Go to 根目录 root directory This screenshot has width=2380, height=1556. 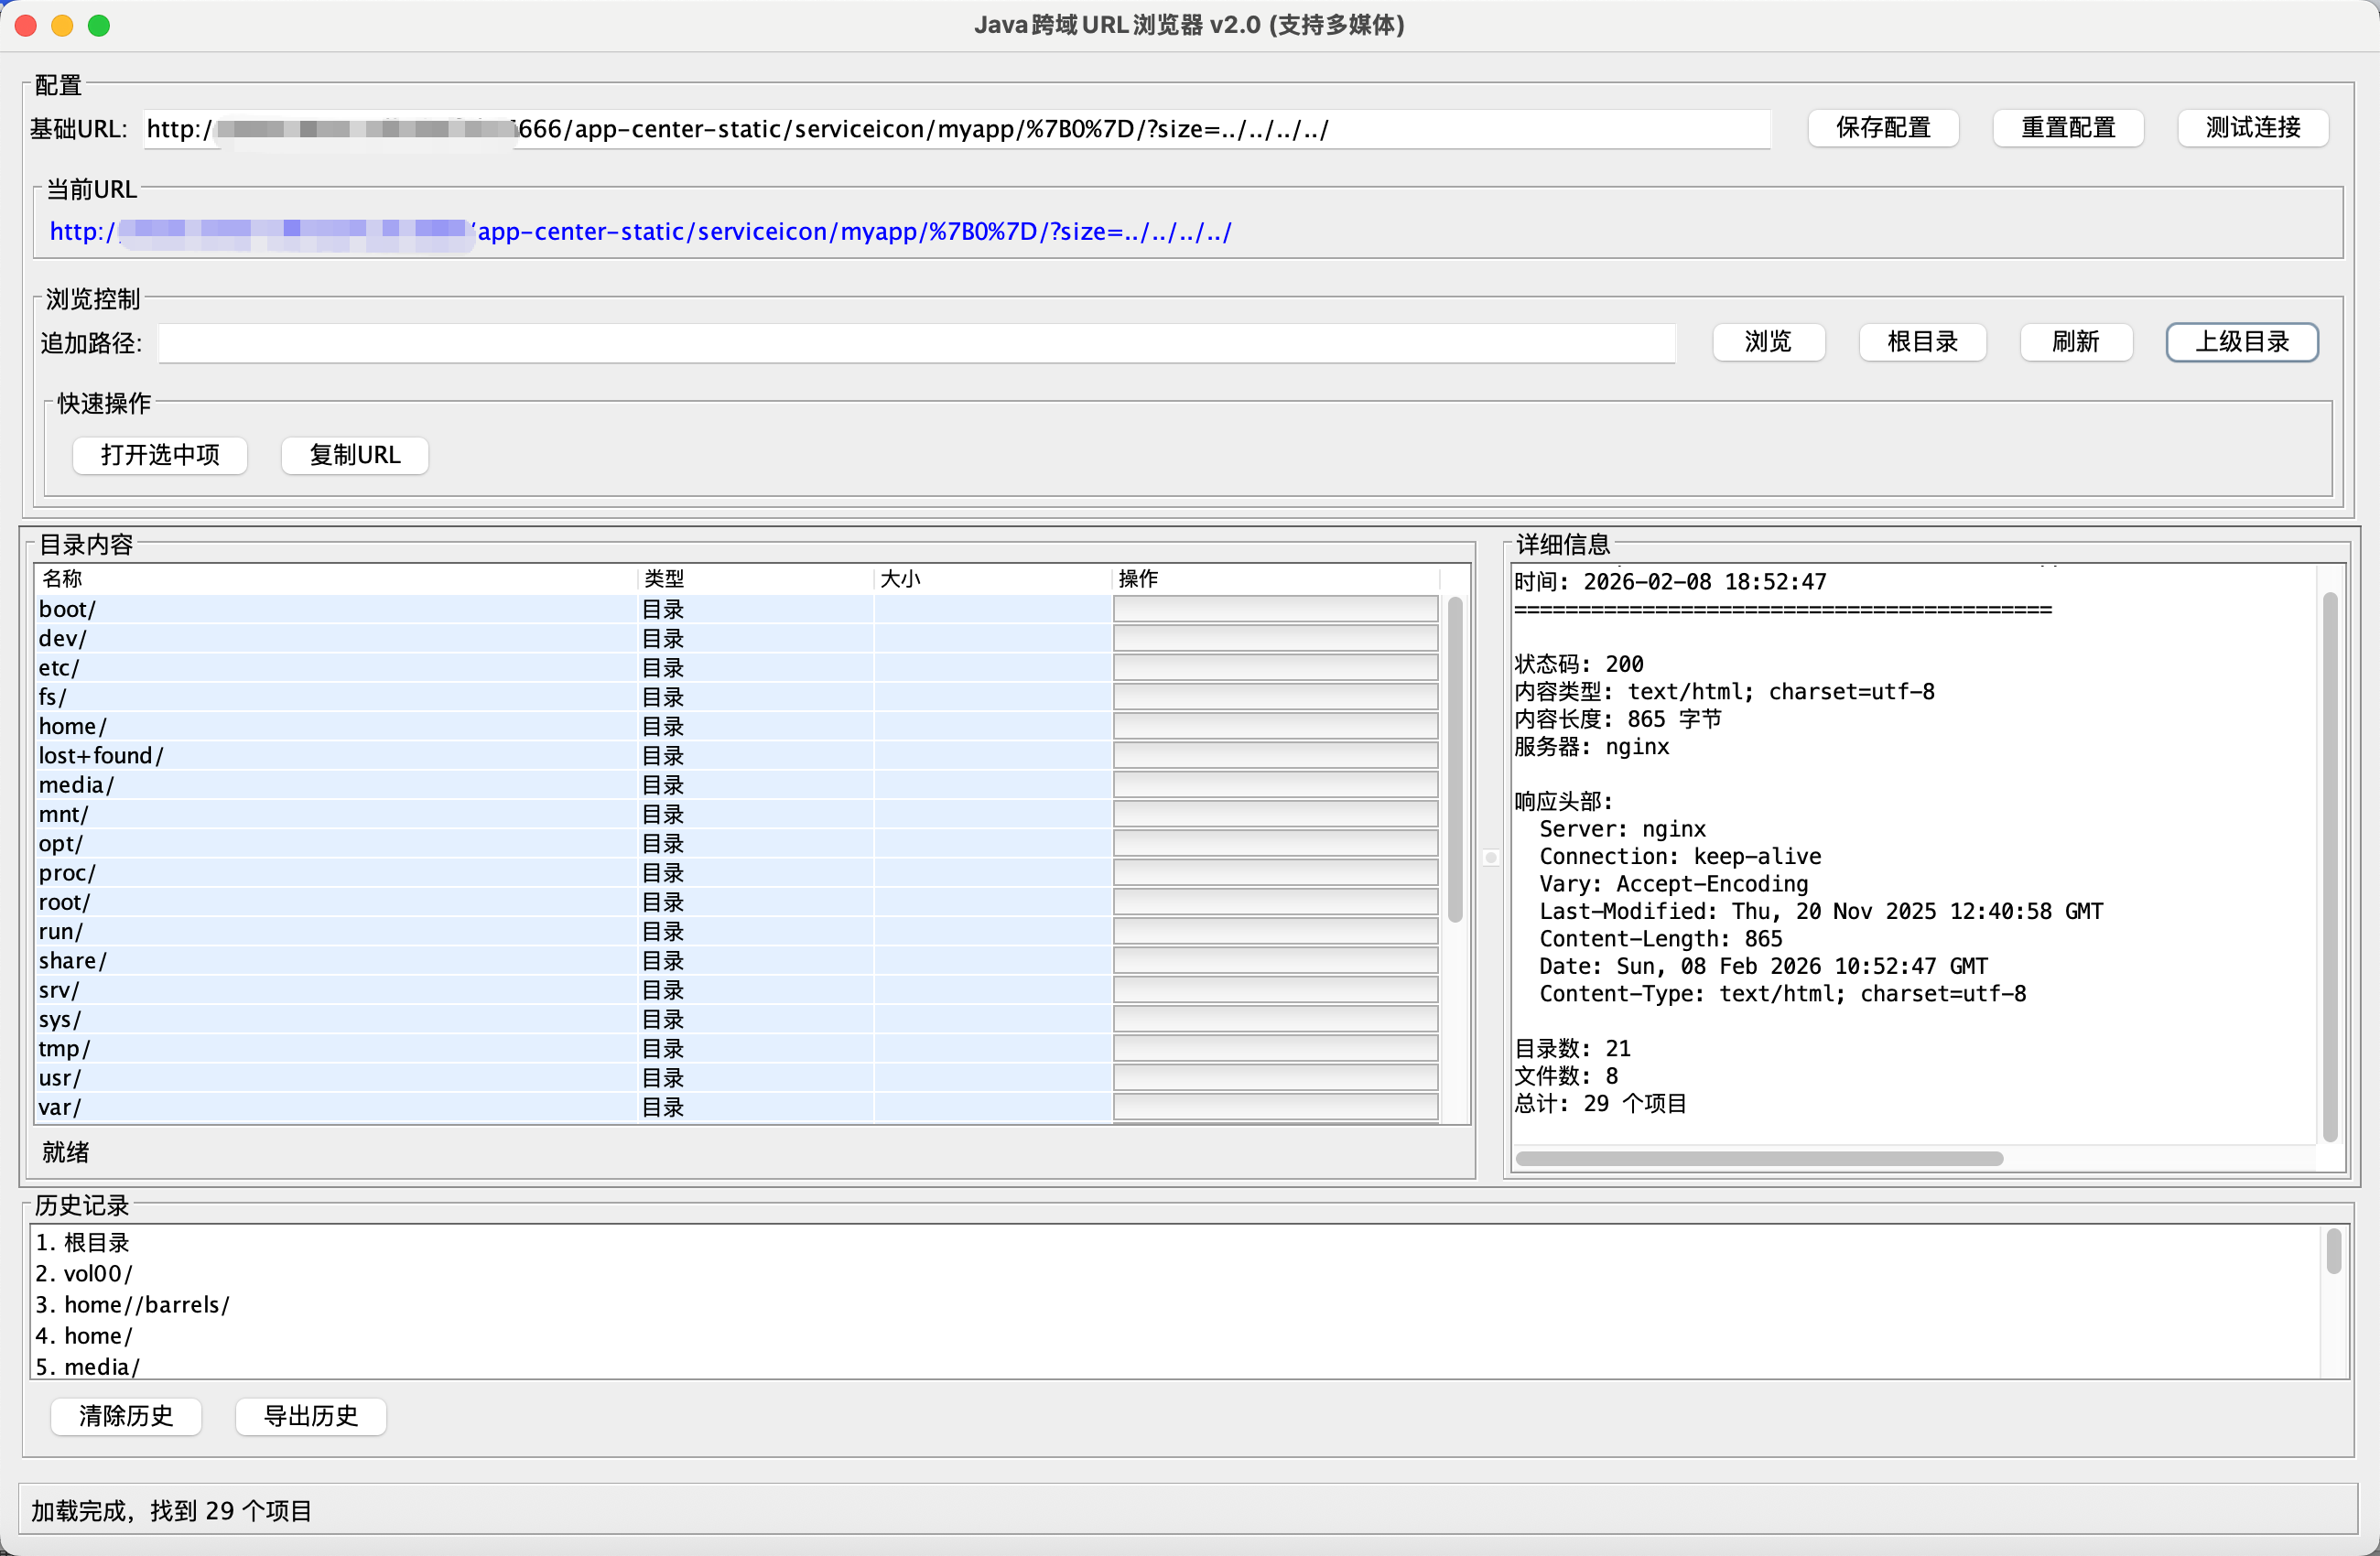pos(1921,342)
